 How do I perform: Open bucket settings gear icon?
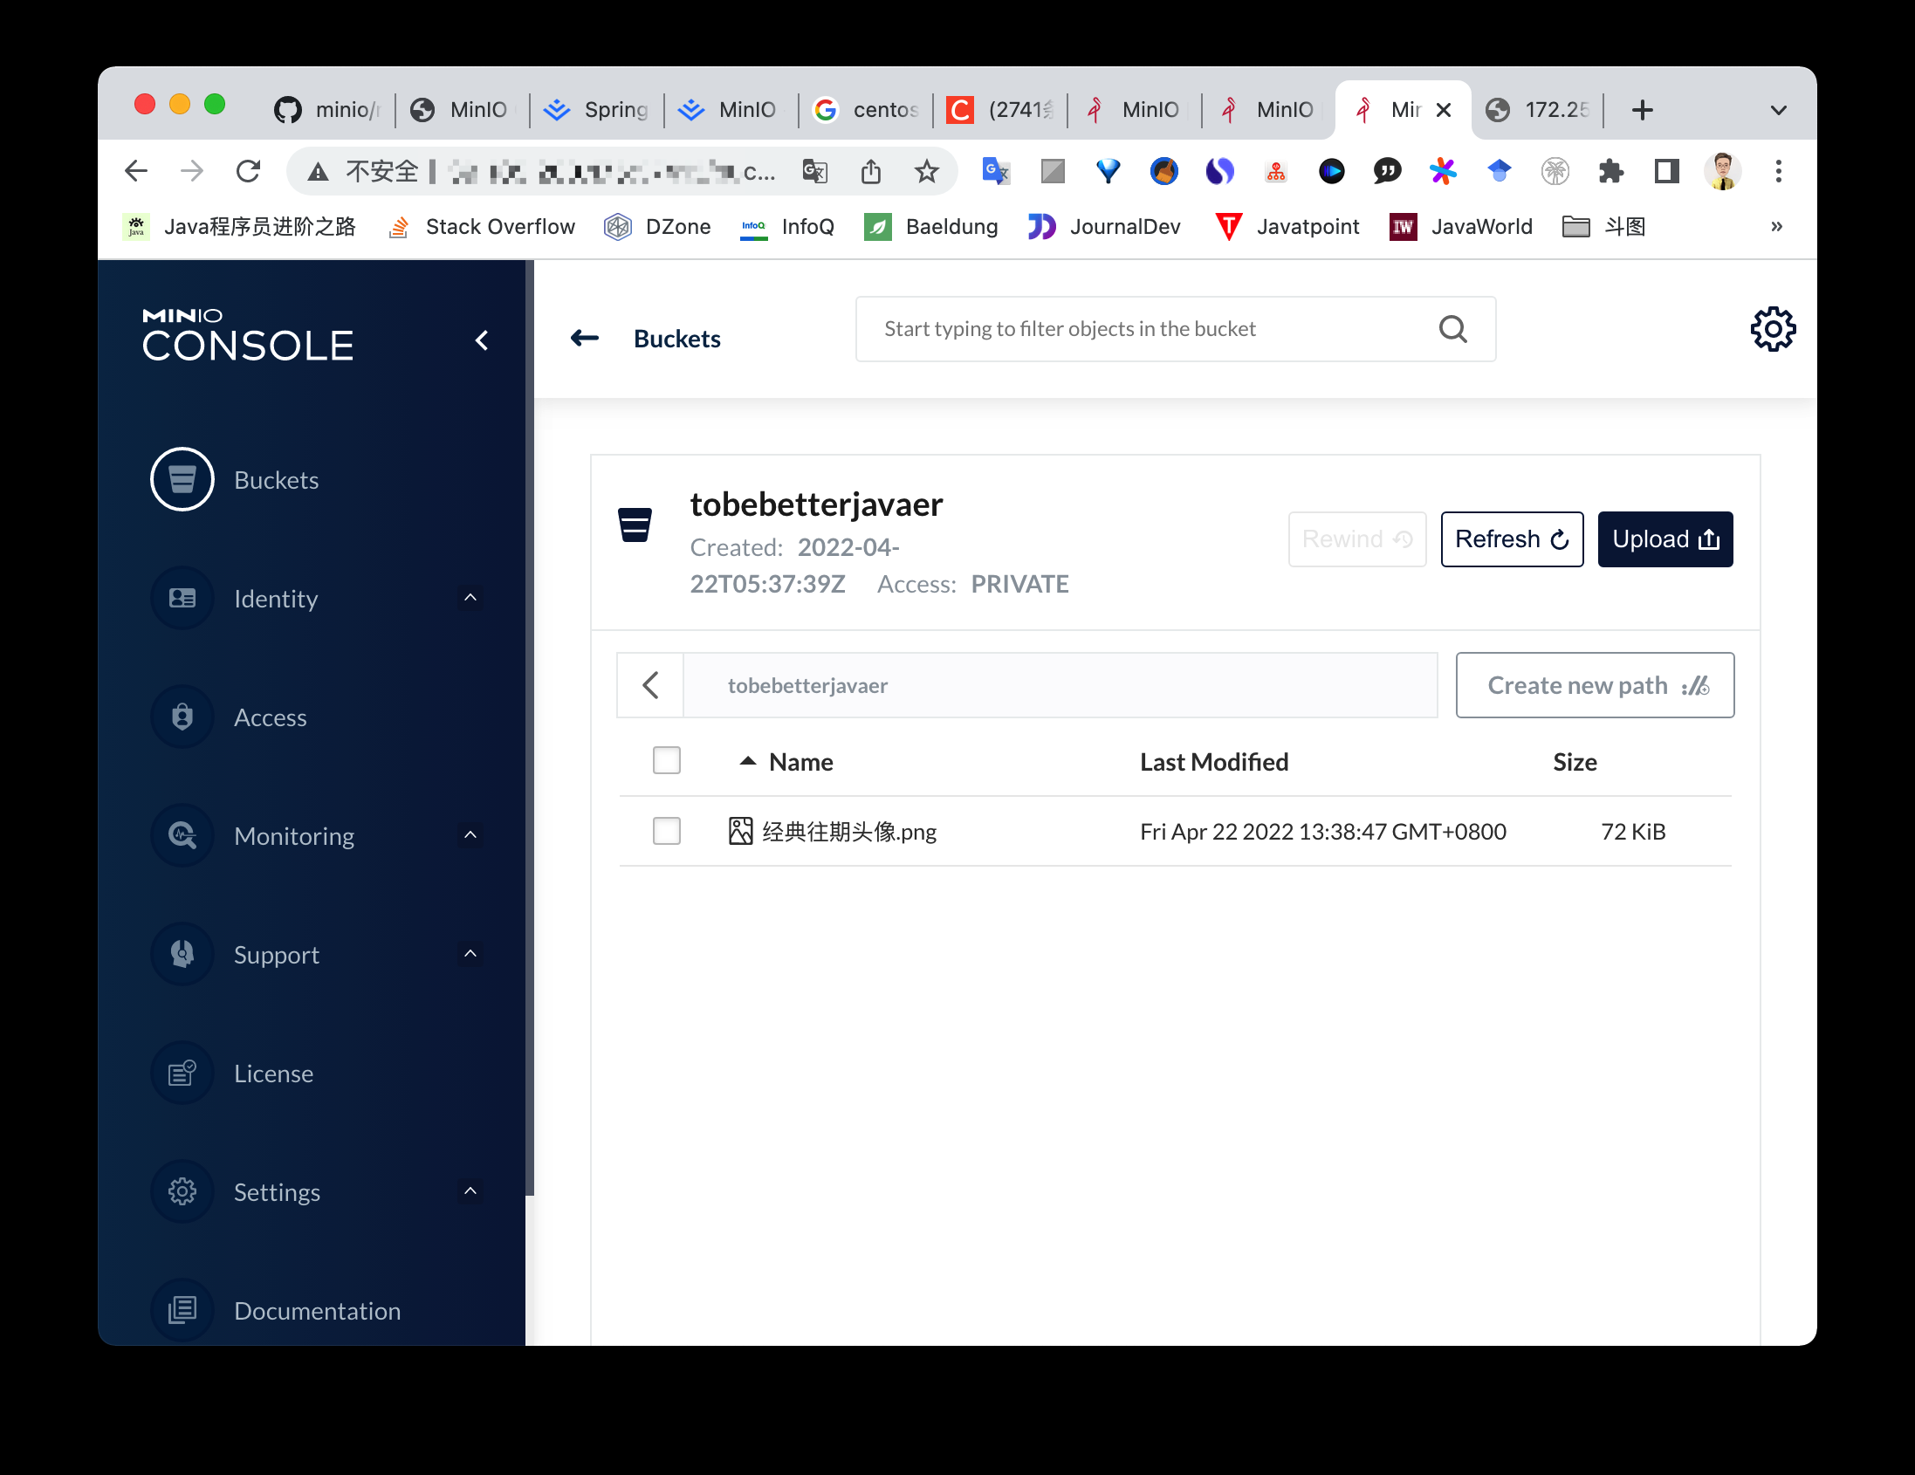1772,330
